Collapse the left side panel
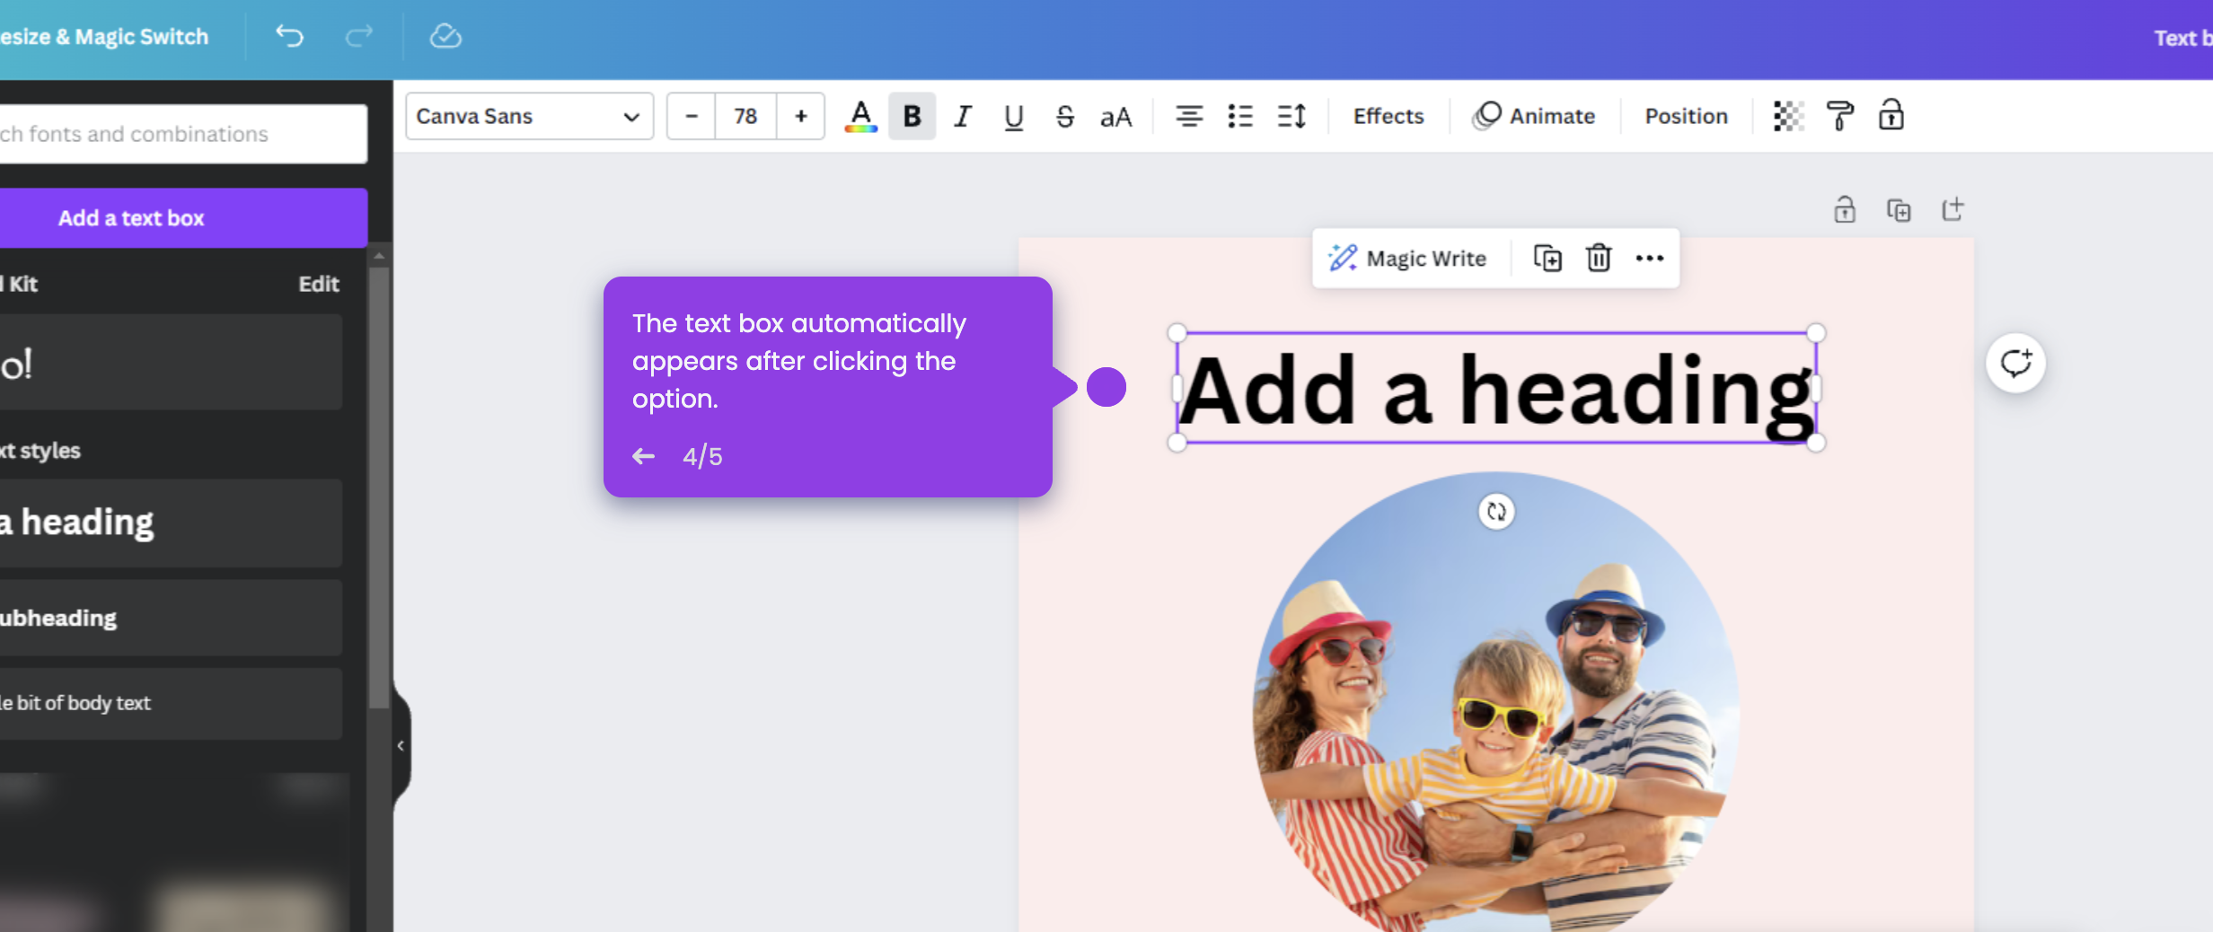This screenshot has height=932, width=2213. [x=401, y=744]
